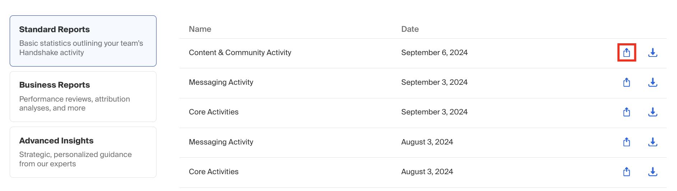Download the September 3 Messaging Activity report

[x=653, y=82]
